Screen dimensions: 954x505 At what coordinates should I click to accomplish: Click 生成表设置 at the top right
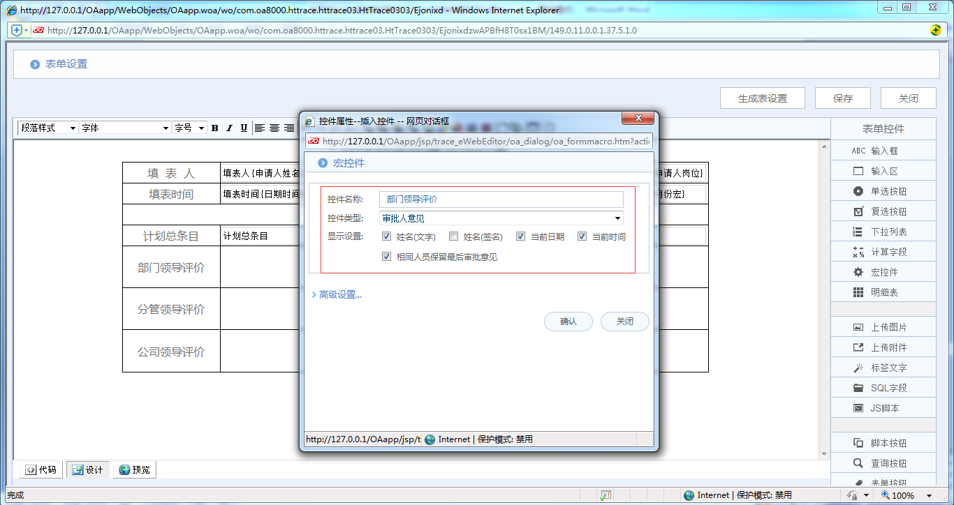click(x=762, y=98)
